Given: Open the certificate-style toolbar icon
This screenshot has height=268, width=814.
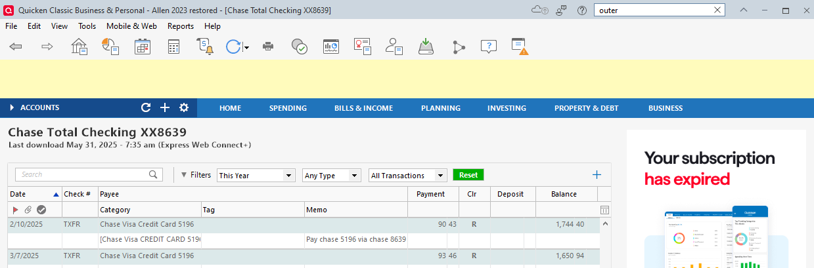Looking at the screenshot, I should [363, 47].
